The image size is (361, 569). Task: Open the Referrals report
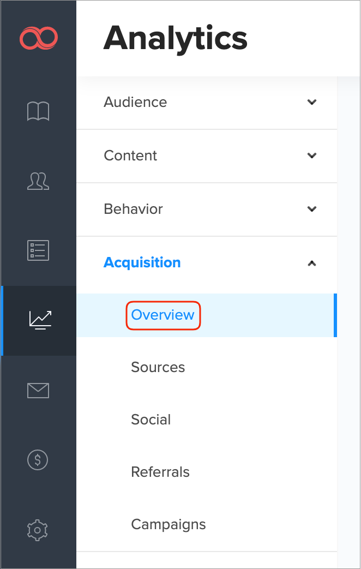(x=160, y=472)
